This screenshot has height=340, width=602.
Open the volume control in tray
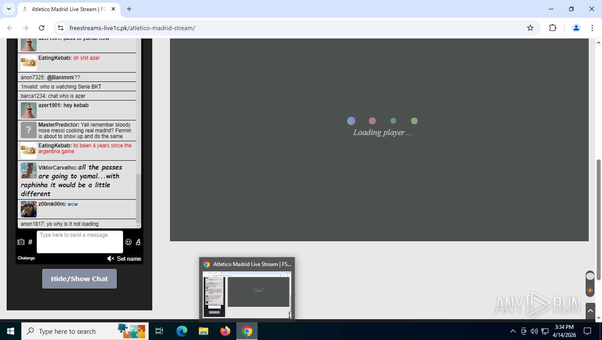click(x=534, y=331)
